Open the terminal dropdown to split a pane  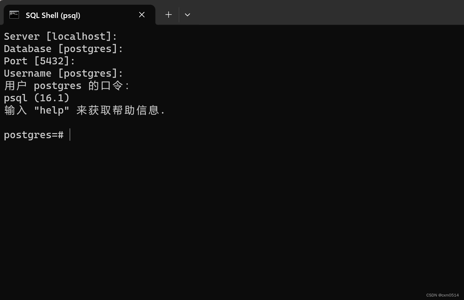pos(187,15)
